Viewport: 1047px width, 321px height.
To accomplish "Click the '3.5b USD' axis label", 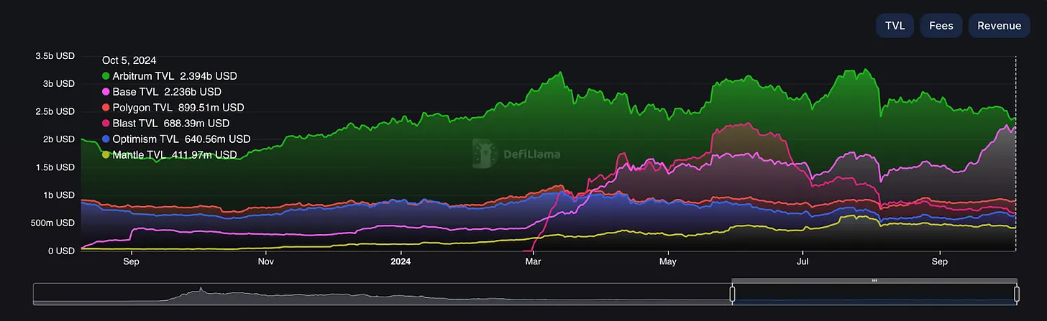I will tap(55, 56).
